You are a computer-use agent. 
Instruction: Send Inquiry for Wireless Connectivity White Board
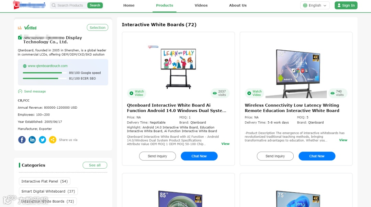275,156
